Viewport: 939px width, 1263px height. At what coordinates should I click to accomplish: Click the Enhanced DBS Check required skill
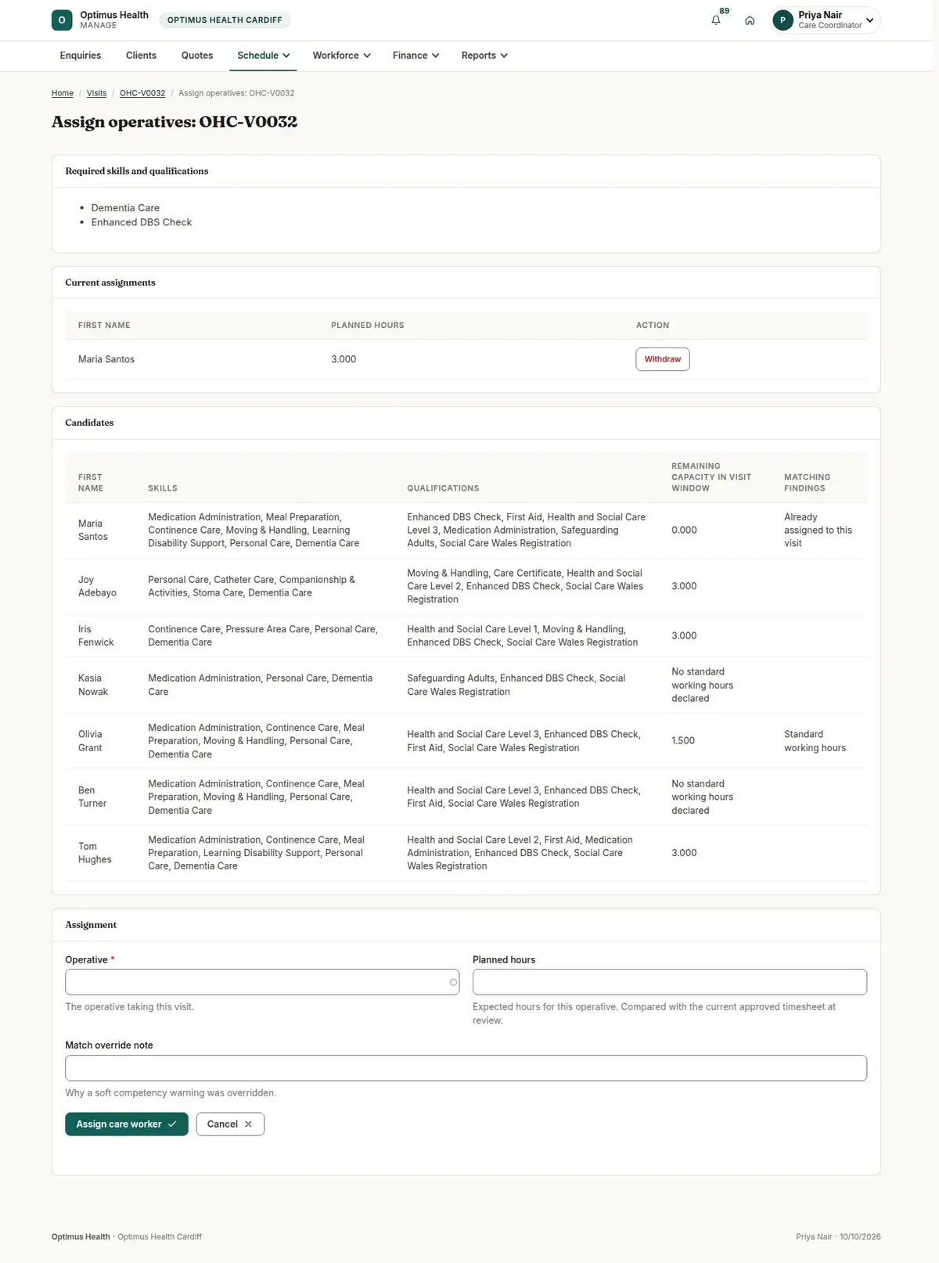coord(142,222)
